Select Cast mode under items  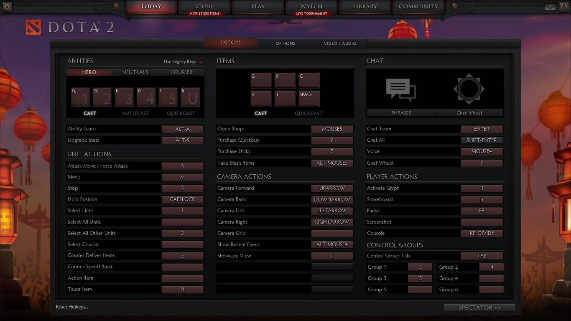coord(261,113)
